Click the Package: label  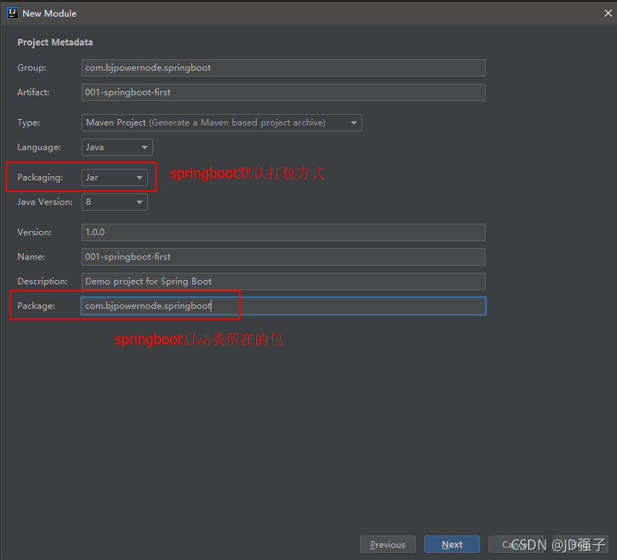tap(36, 306)
